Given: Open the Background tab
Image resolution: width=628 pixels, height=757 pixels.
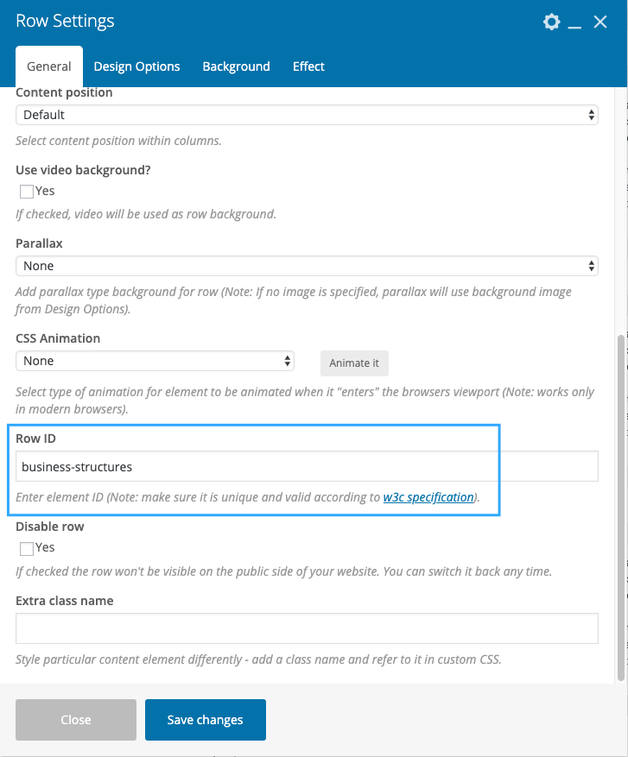Looking at the screenshot, I should tap(236, 66).
